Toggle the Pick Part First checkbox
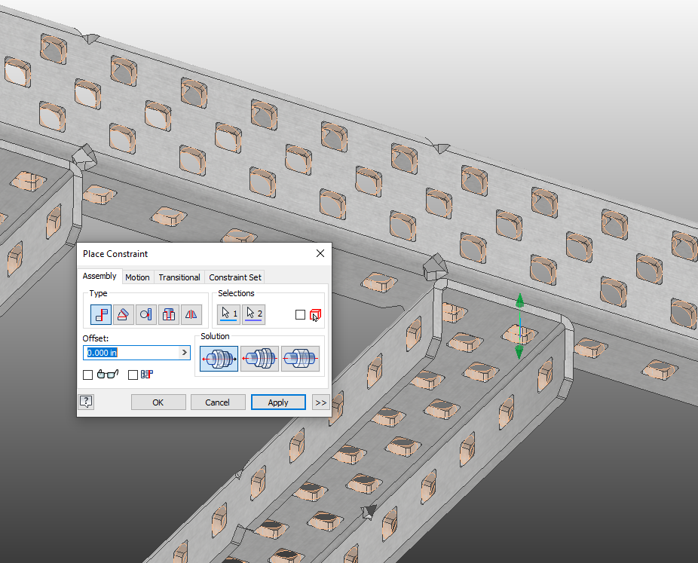Viewport: 698px width, 563px height. [301, 314]
